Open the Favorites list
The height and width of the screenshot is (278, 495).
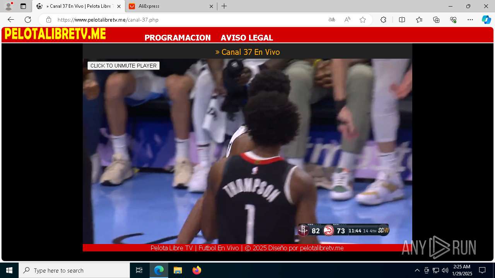point(419,20)
